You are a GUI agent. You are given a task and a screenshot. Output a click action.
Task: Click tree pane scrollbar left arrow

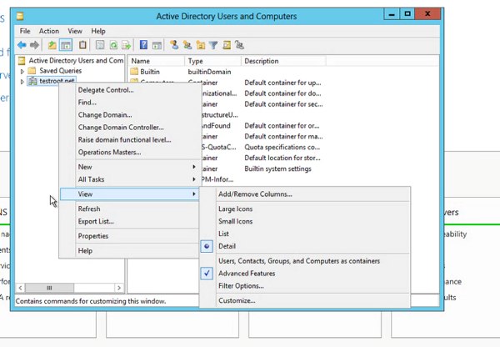tap(20, 288)
